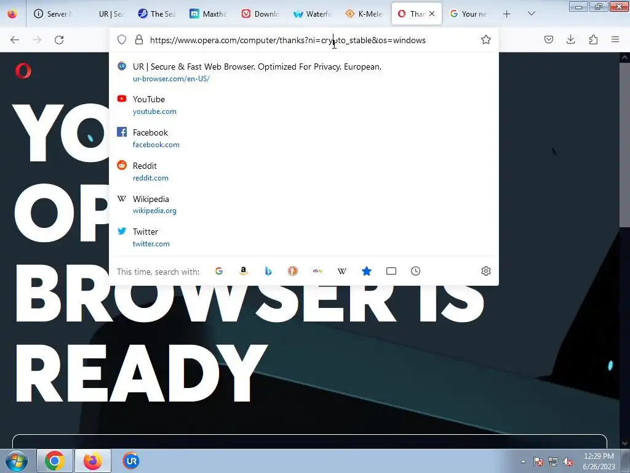The height and width of the screenshot is (473, 630).
Task: Search this time with Google
Action: click(x=219, y=271)
